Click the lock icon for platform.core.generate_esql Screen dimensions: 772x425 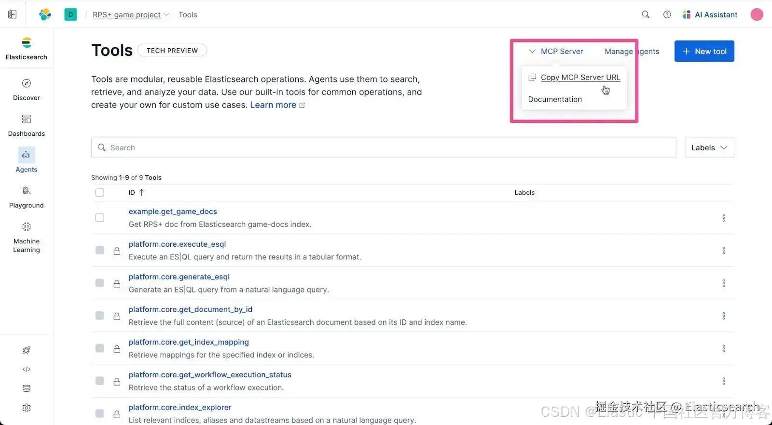click(x=117, y=283)
